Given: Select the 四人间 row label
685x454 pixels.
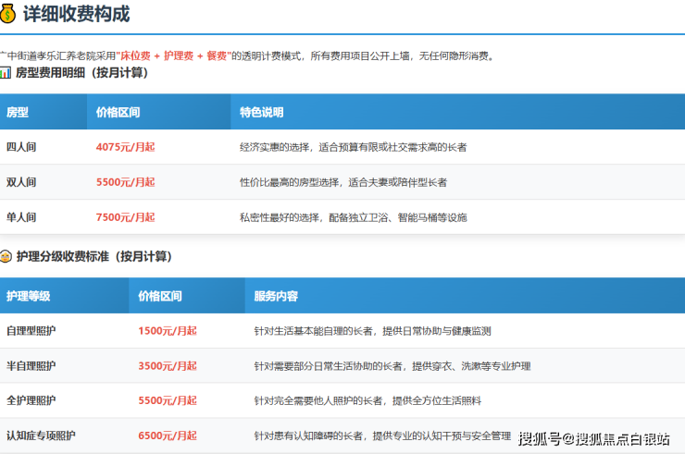Looking at the screenshot, I should tap(21, 147).
